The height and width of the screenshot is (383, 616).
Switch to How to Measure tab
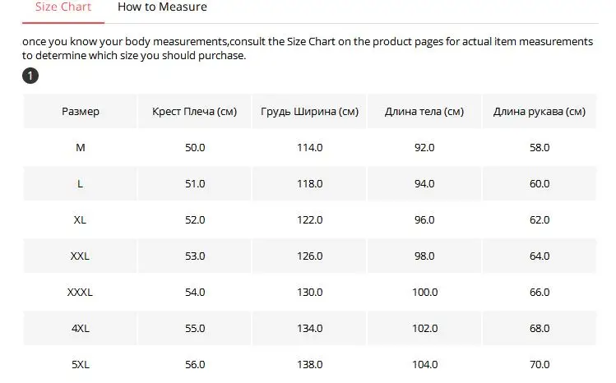pyautogui.click(x=162, y=7)
